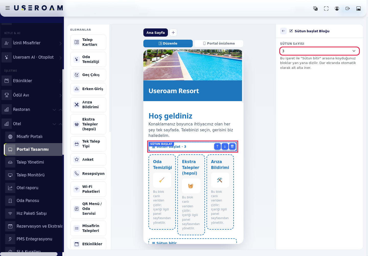Add a new page with plus button

tap(173, 33)
